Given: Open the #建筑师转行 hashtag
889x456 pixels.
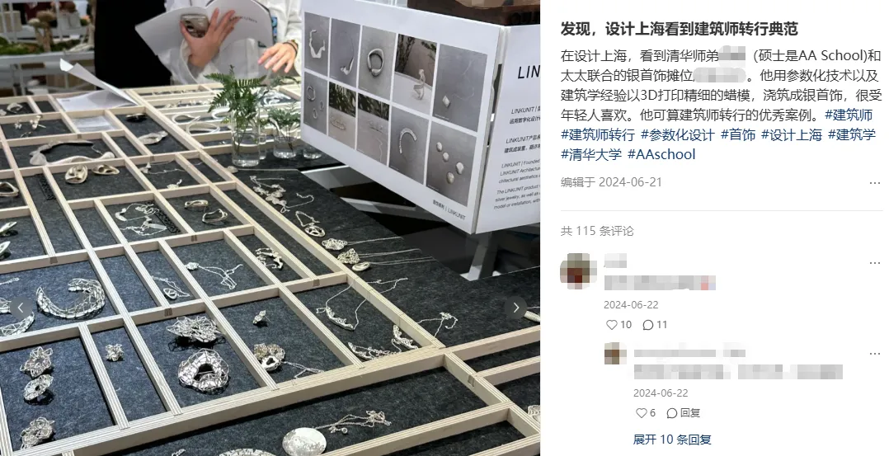Looking at the screenshot, I should pos(598,135).
